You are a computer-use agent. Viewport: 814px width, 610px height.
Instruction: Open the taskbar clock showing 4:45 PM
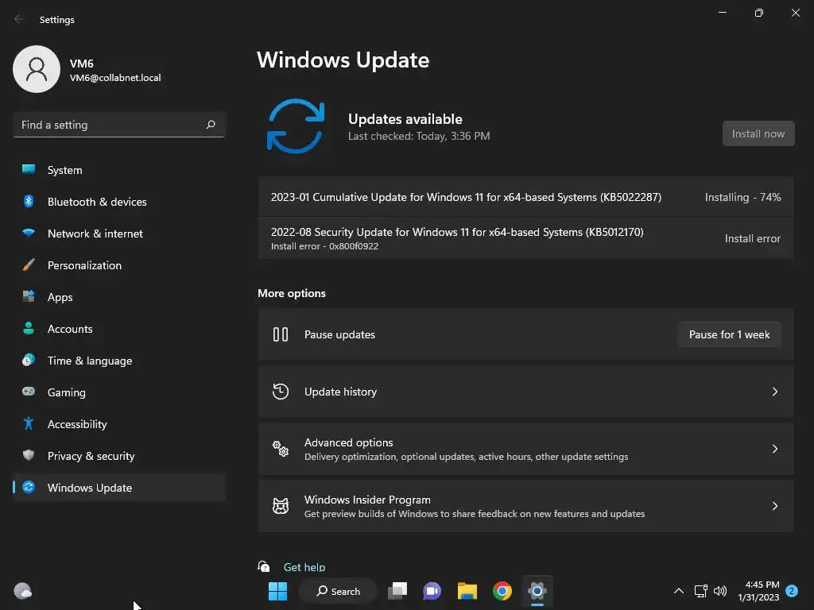(758, 591)
